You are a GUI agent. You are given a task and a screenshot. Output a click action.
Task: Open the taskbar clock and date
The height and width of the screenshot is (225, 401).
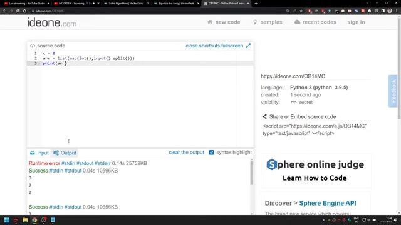386,220
